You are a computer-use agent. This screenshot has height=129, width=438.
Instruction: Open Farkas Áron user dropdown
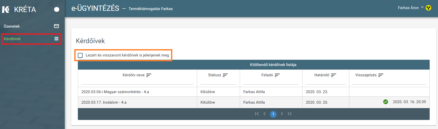(411, 8)
